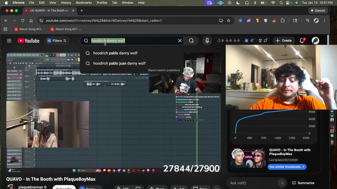Open the Chrome profile avatar
337x189 pixels.
tap(316, 20)
